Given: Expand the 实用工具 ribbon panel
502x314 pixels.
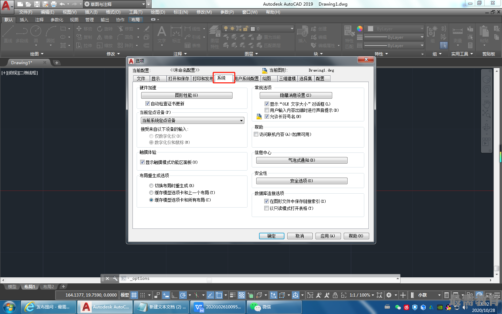Looking at the screenshot, I should [x=462, y=54].
